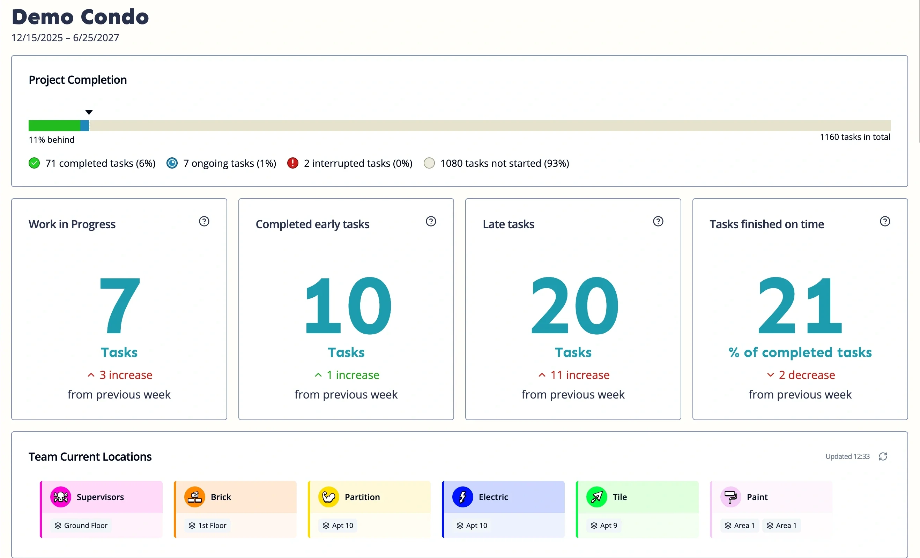The width and height of the screenshot is (920, 558).
Task: Click '7 ongoing tasks (1%)' legend text
Action: click(230, 163)
